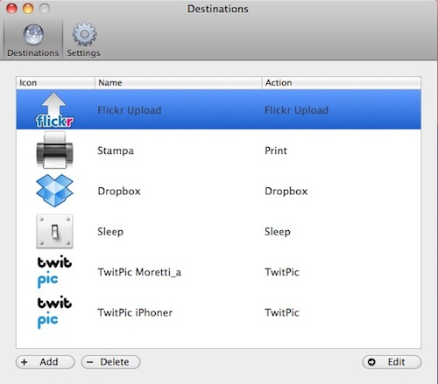Click the Delete button

110,362
